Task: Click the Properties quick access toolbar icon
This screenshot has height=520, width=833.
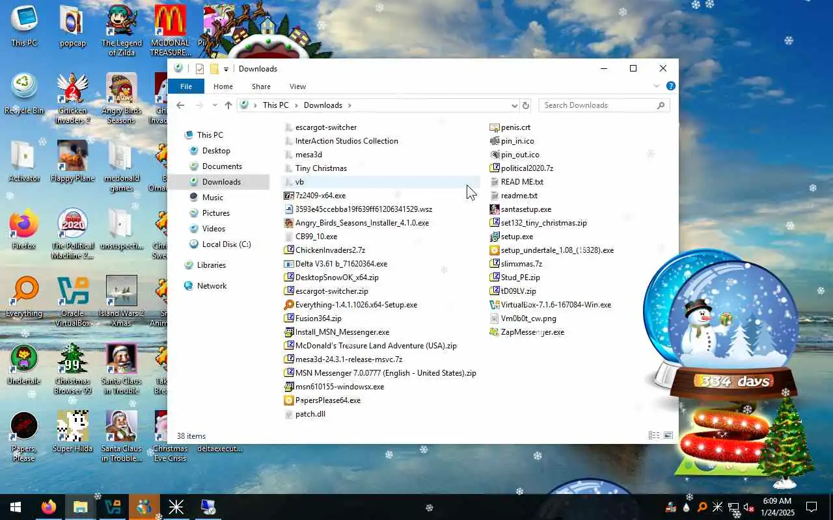Action: coord(200,69)
